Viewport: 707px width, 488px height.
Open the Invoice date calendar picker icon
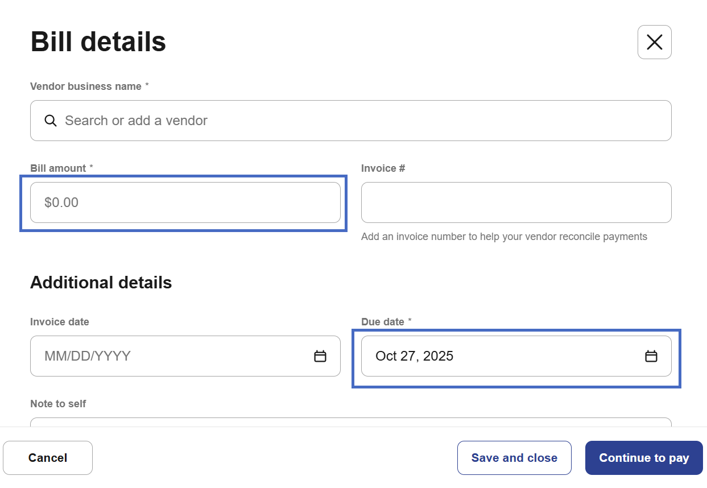point(320,356)
